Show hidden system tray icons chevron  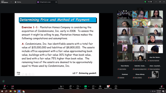(x=150, y=91)
